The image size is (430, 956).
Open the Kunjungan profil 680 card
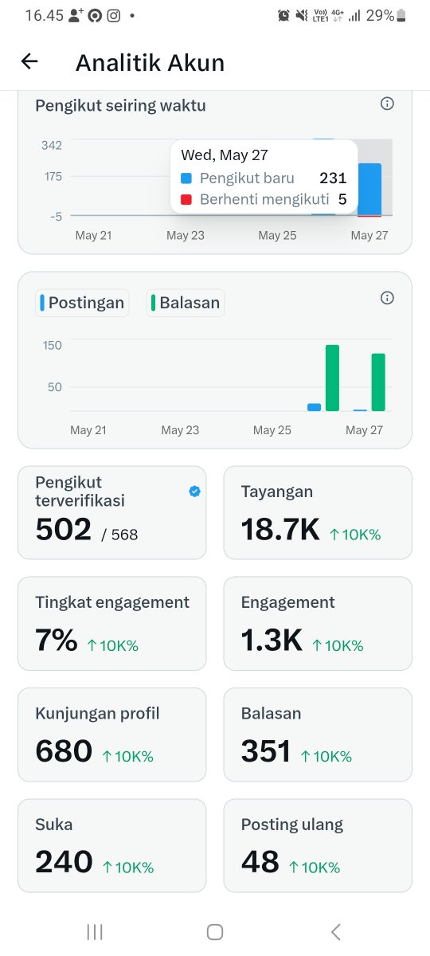tap(112, 734)
